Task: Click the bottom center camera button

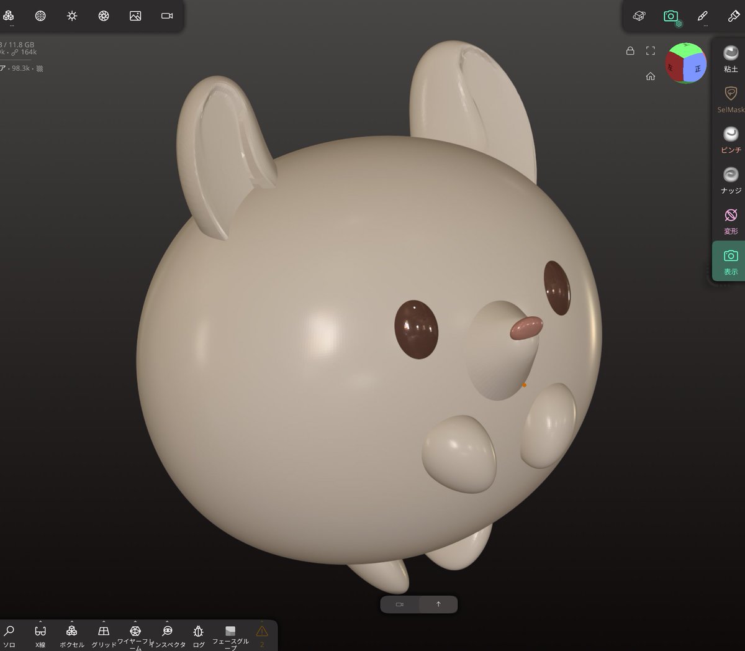Action: pyautogui.click(x=400, y=604)
